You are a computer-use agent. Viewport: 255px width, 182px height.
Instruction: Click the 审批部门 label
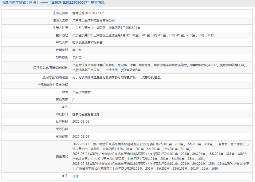[x=62, y=114]
